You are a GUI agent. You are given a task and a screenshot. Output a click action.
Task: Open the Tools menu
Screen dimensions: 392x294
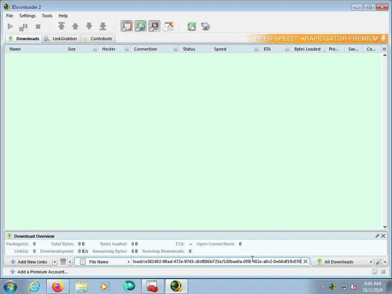(47, 16)
